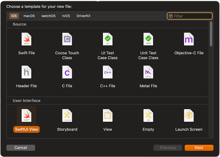Select the Unit Test Case Class icon
The image size is (220, 157).
(148, 39)
